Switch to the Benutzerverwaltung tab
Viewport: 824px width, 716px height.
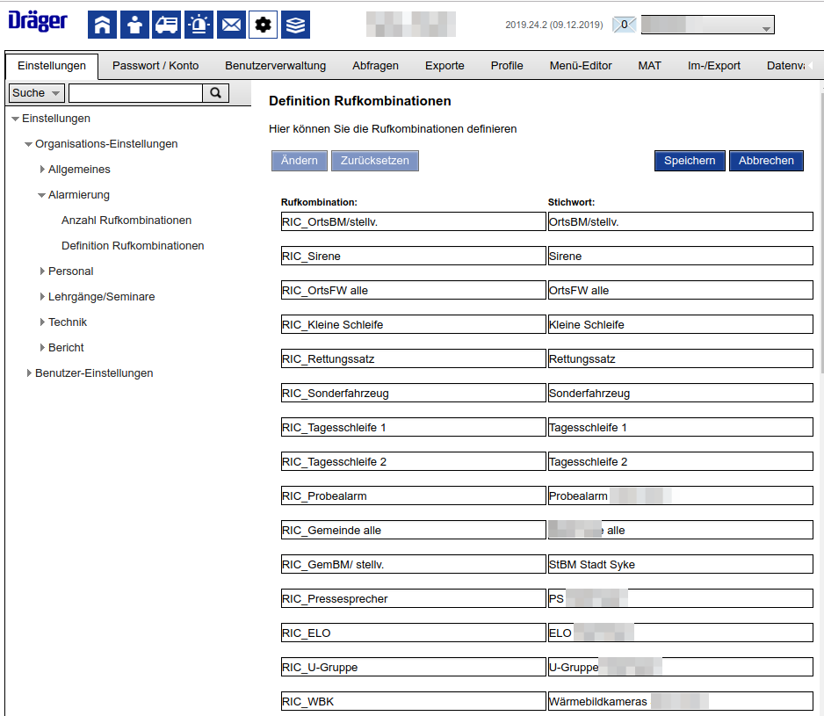(275, 66)
